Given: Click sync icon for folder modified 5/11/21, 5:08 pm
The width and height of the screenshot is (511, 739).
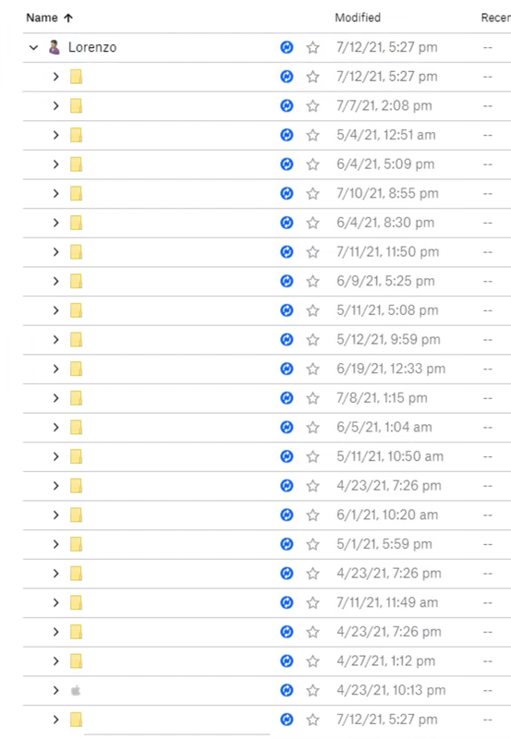Looking at the screenshot, I should click(x=286, y=310).
